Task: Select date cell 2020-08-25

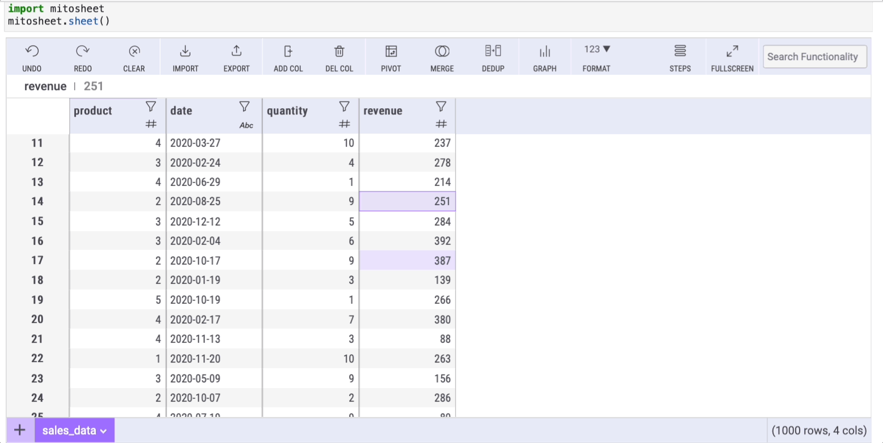Action: click(x=214, y=201)
